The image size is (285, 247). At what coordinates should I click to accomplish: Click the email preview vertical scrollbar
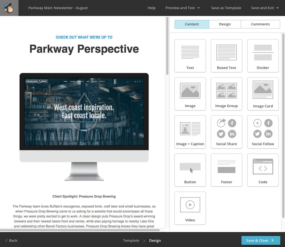pos(167,46)
